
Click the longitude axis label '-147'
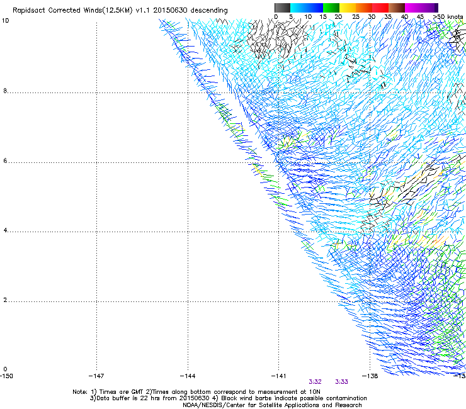click(96, 376)
